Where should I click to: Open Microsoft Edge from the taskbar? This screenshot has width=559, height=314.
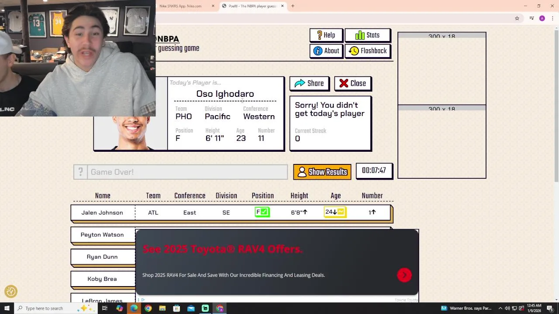[134, 308]
